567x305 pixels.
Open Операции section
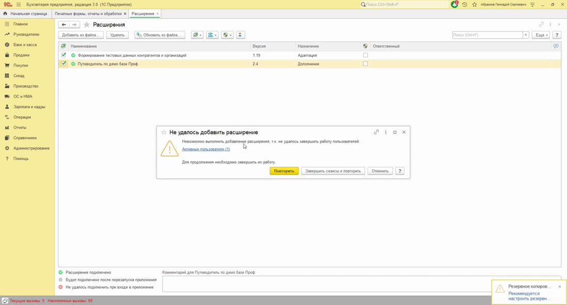tap(22, 117)
